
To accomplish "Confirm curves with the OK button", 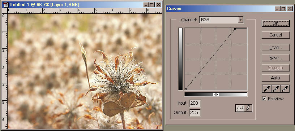I will (x=275, y=23).
